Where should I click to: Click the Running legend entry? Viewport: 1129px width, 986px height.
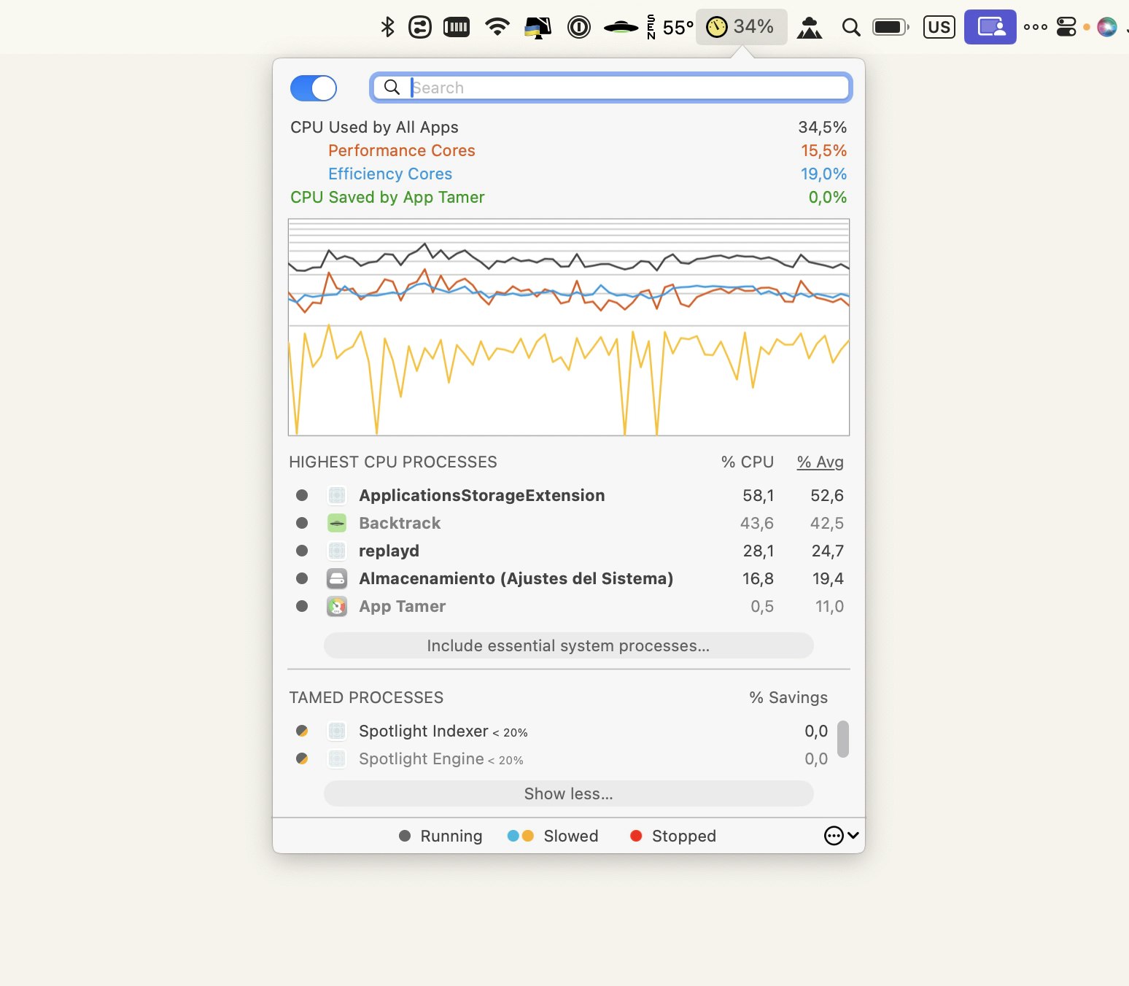click(x=441, y=836)
